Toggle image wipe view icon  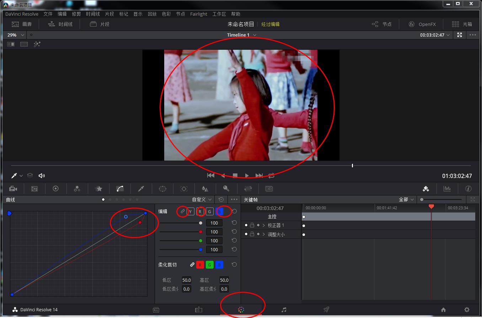11,44
